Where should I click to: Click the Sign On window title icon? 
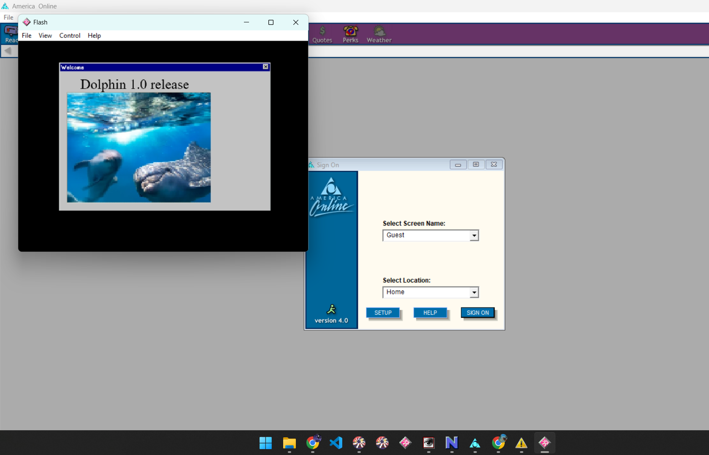tap(311, 165)
